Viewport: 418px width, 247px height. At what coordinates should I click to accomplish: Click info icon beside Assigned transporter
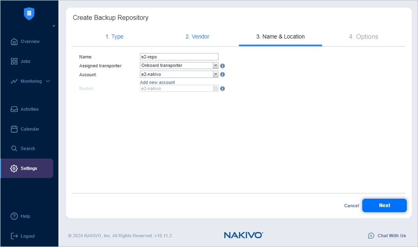222,66
